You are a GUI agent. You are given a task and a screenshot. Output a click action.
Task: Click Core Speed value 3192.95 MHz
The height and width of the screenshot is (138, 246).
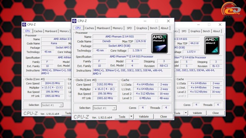coord(105,84)
